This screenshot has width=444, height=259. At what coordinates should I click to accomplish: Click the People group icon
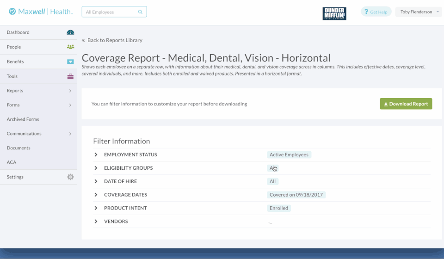(x=70, y=47)
